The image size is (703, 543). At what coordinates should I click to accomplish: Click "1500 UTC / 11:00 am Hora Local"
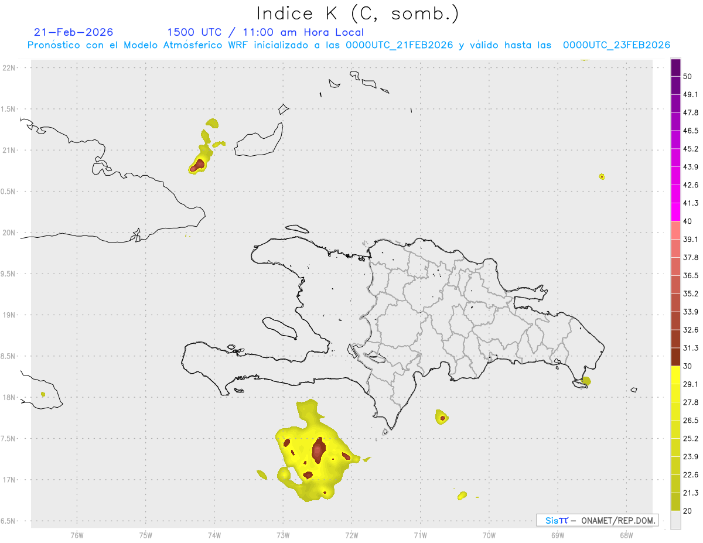[265, 32]
